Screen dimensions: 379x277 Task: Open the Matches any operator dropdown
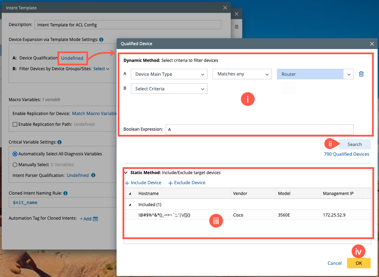242,74
